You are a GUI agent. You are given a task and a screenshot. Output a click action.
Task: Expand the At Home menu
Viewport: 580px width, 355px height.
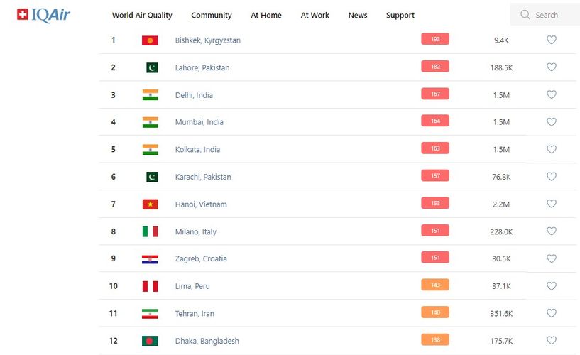coord(266,15)
